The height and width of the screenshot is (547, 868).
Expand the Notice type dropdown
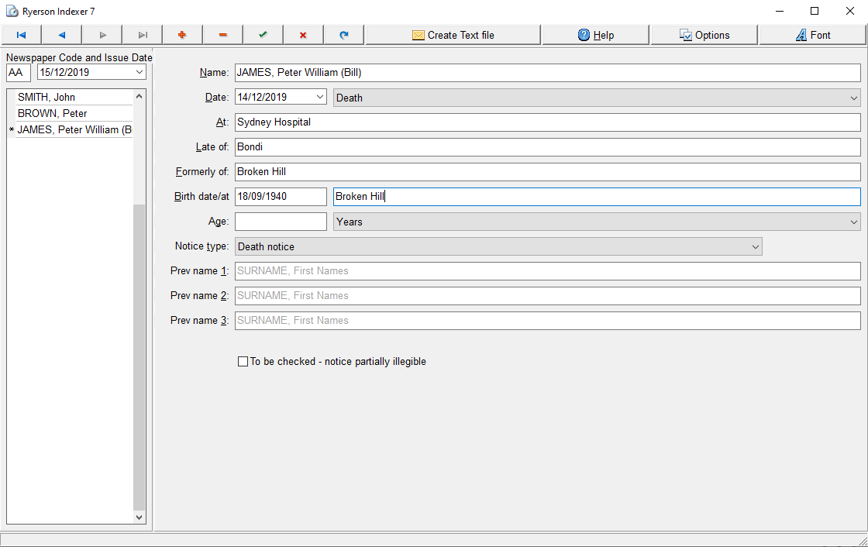[x=755, y=246]
